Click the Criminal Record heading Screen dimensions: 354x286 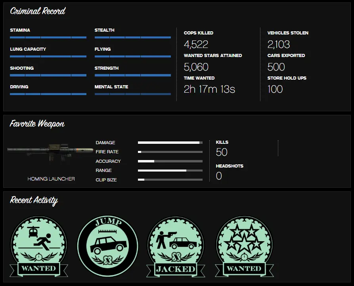[38, 11]
